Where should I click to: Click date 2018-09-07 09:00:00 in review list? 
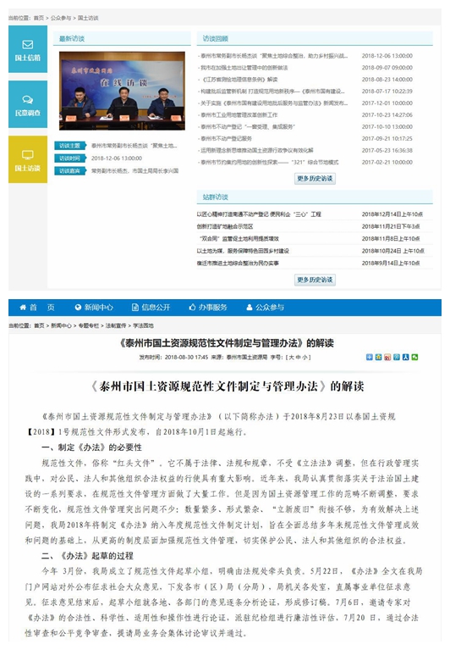(x=387, y=68)
